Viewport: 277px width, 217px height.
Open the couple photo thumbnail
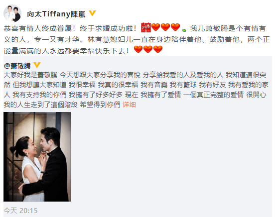(37, 157)
